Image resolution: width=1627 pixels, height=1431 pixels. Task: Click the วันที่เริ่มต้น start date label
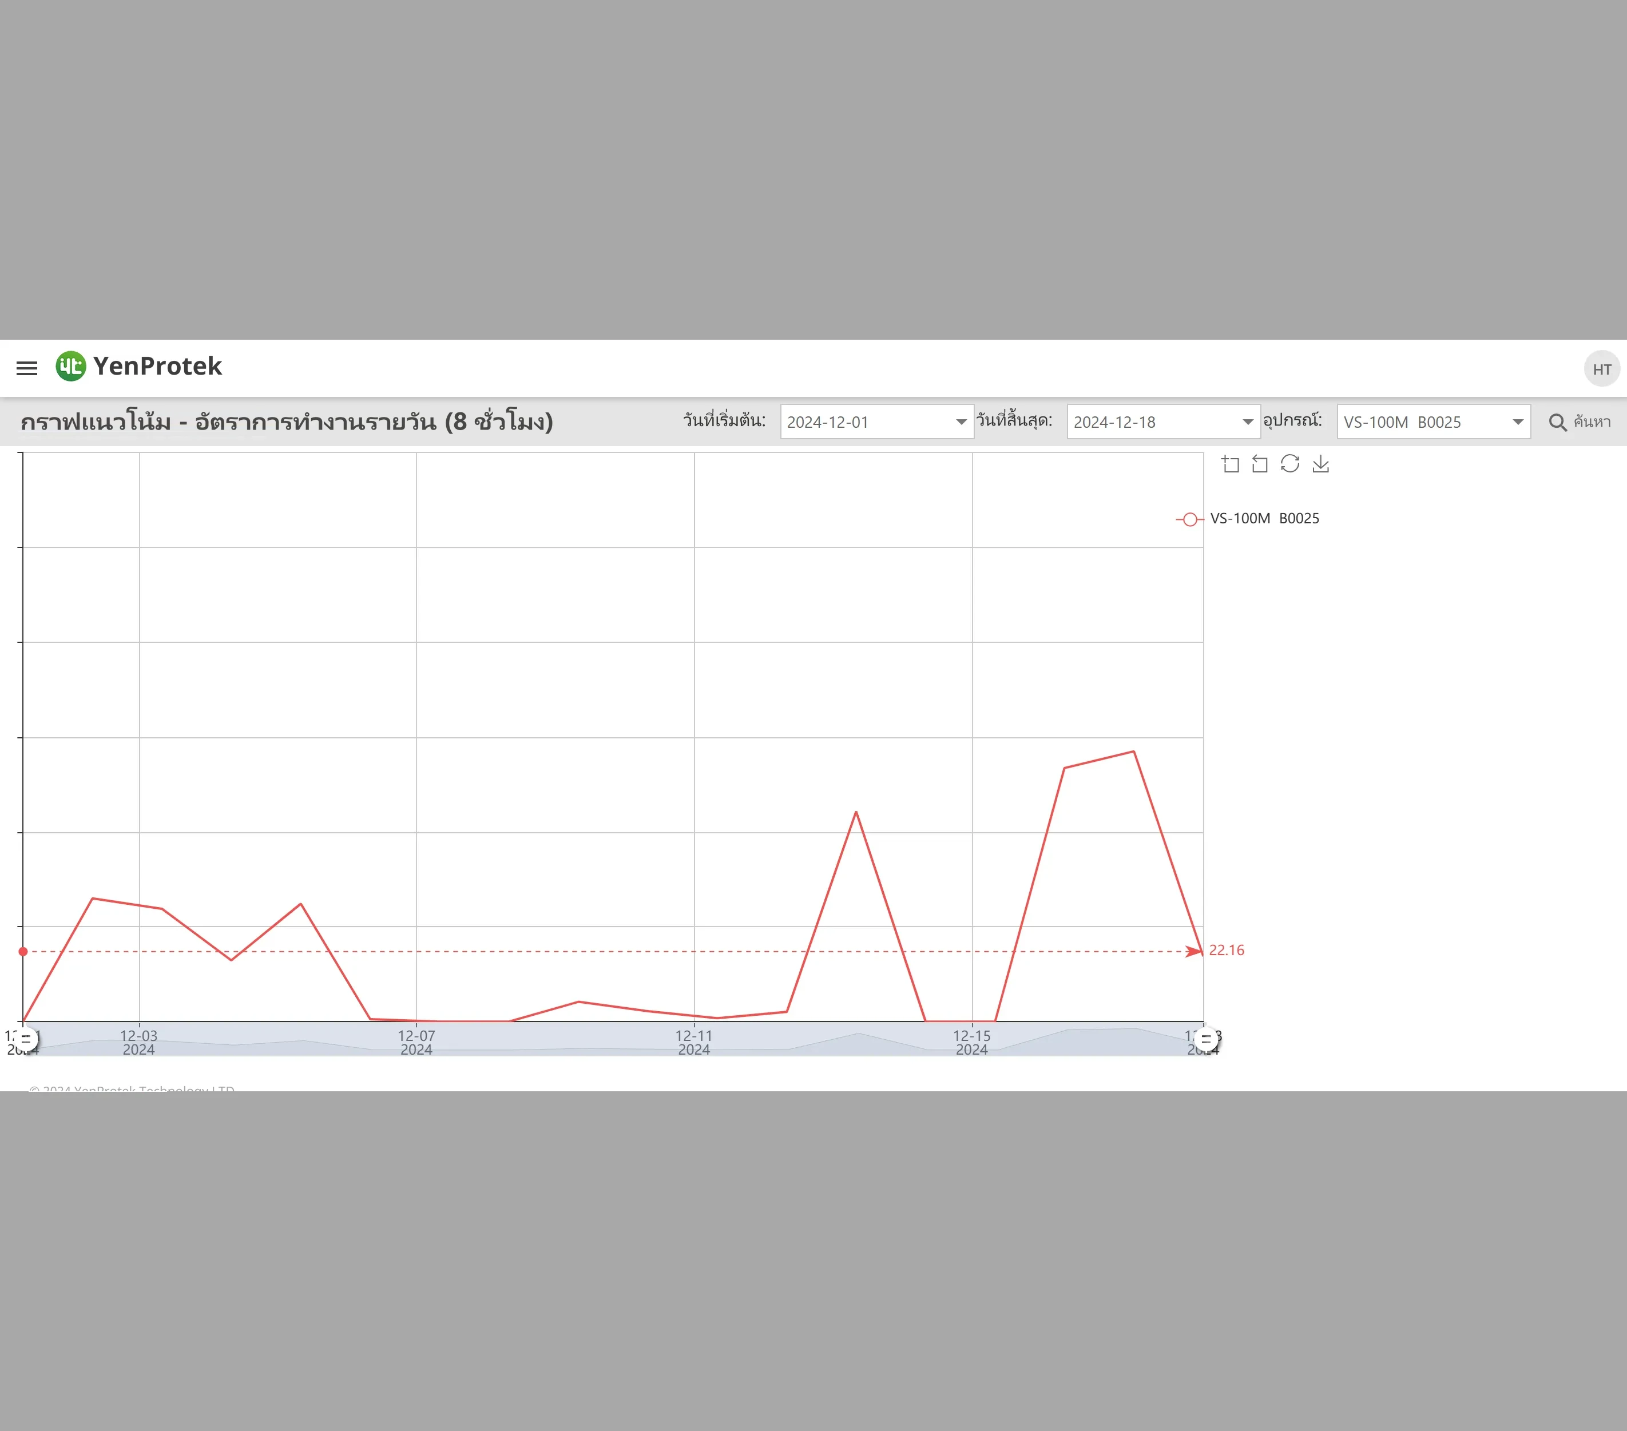tap(724, 420)
